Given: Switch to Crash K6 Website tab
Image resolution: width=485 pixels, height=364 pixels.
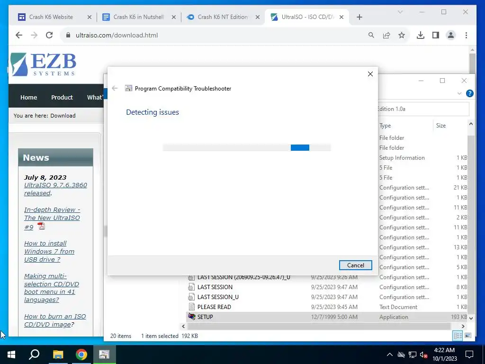Looking at the screenshot, I should click(51, 17).
